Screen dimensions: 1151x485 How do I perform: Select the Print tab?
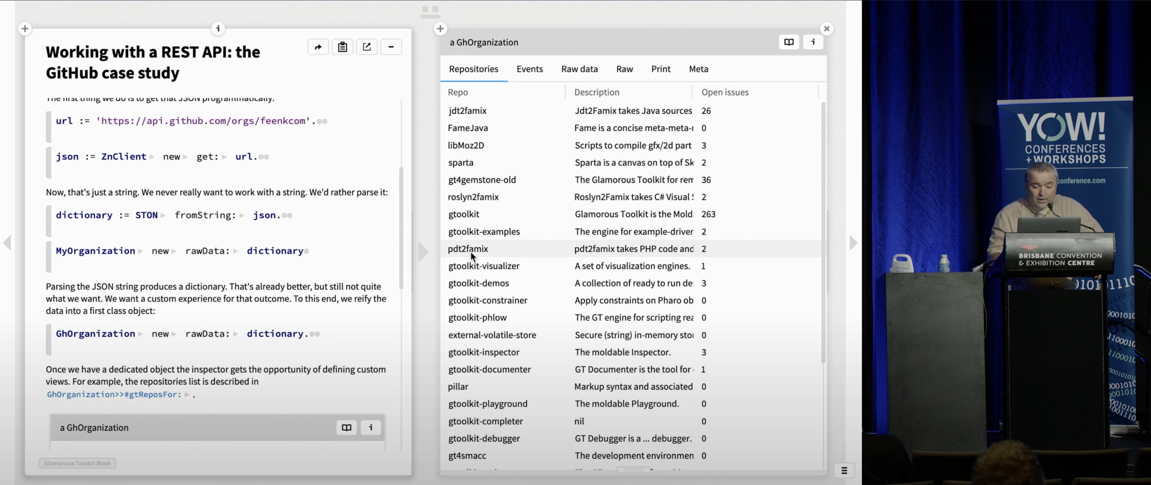click(660, 69)
